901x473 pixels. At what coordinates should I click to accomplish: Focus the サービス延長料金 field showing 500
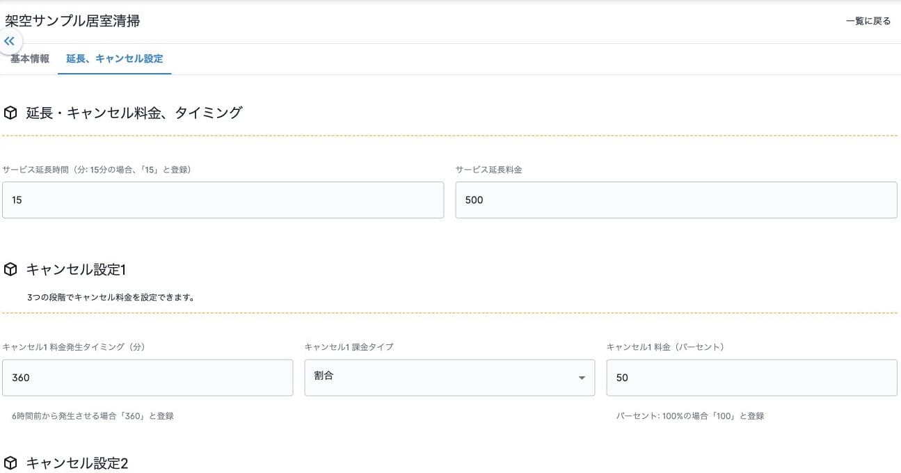(x=676, y=200)
